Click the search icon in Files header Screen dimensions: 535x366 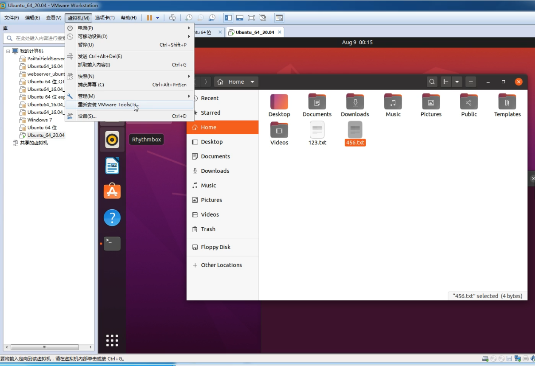432,82
